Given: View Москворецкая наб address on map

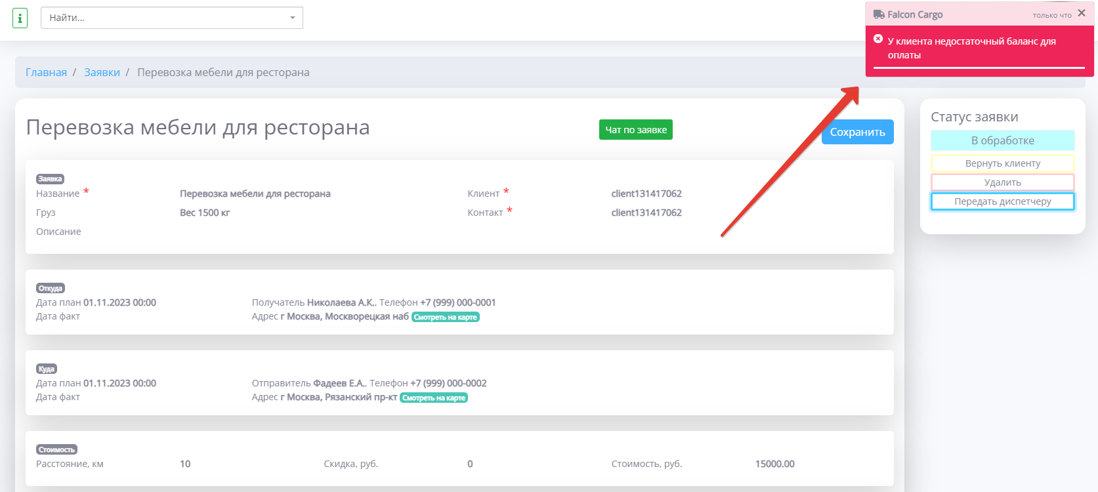Looking at the screenshot, I should tap(446, 318).
